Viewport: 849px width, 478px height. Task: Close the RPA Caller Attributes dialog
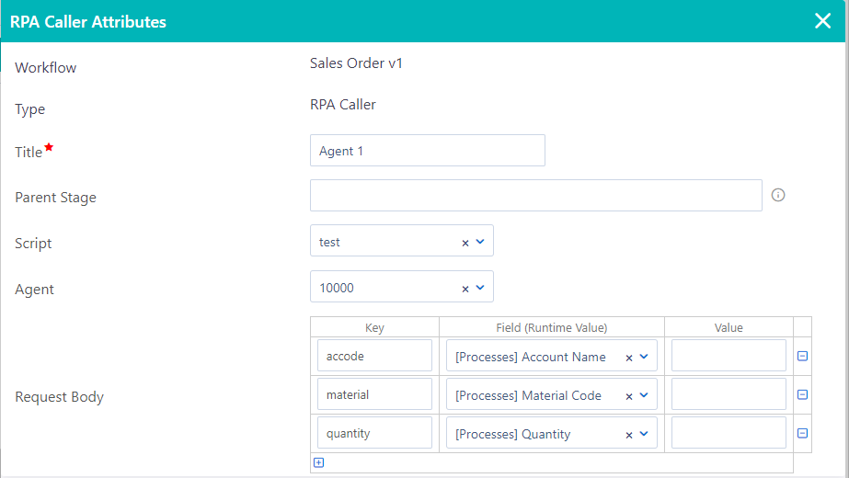tap(822, 21)
